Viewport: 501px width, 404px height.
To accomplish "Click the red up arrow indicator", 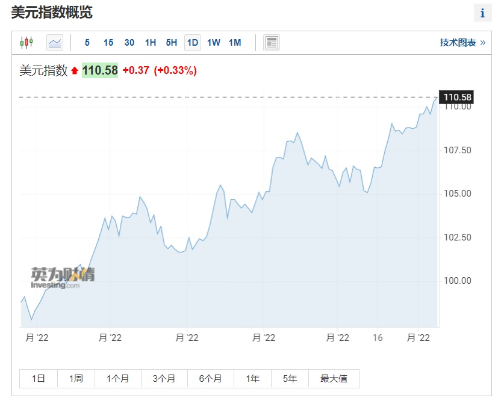I will click(75, 71).
